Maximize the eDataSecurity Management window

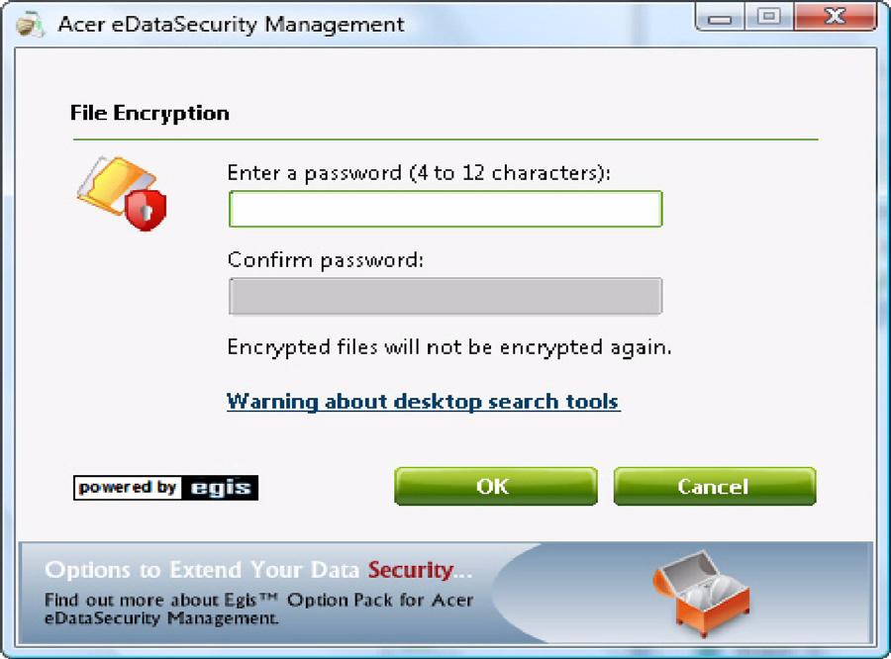[x=769, y=17]
